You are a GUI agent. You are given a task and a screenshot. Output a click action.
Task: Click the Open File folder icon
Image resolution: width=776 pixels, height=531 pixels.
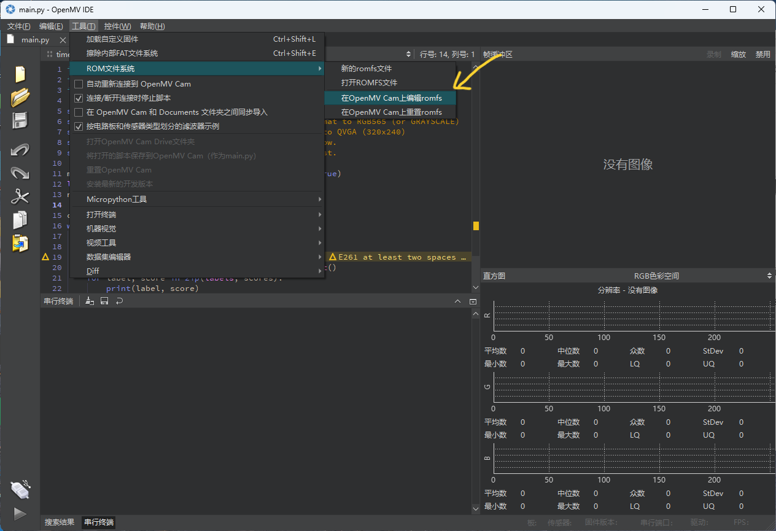20,97
